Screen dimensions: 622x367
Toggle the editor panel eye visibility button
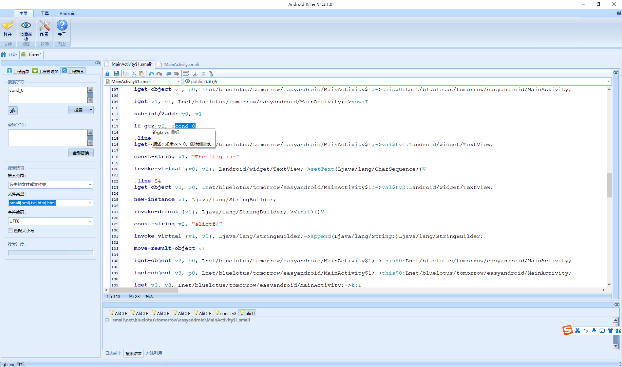[616, 72]
